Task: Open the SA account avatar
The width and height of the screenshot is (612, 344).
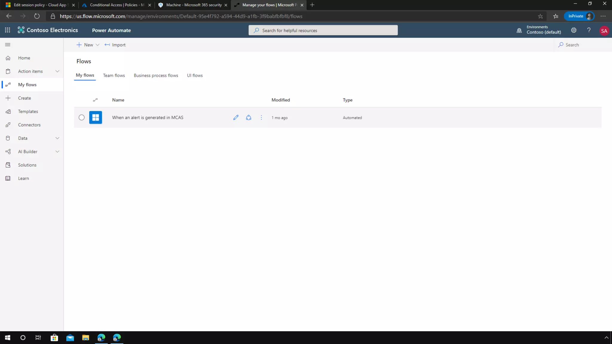Action: tap(604, 30)
